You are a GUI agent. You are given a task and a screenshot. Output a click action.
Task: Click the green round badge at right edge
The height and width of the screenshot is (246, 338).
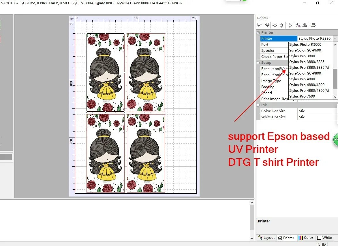336,139
